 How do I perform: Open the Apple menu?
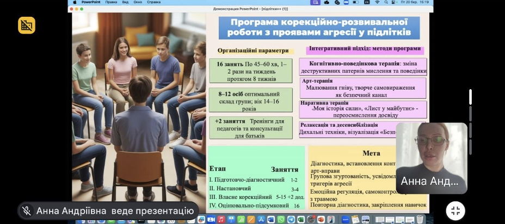[x=75, y=2]
